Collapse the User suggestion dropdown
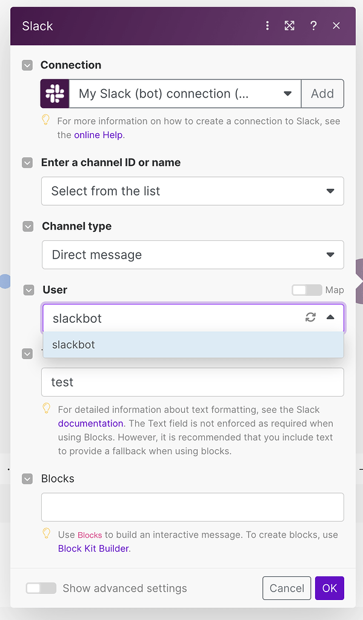This screenshot has height=620, width=363. (x=330, y=317)
